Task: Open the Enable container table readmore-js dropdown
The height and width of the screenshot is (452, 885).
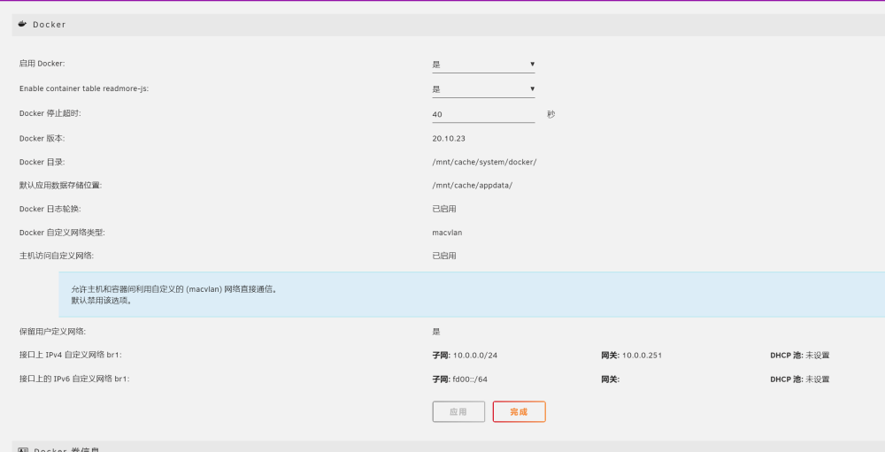Action: (483, 89)
